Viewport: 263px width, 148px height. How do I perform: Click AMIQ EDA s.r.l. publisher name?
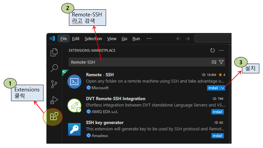[x=105, y=112]
